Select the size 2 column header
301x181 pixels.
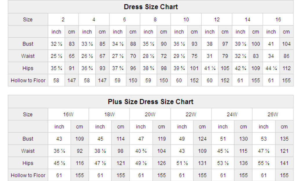pos(63,20)
